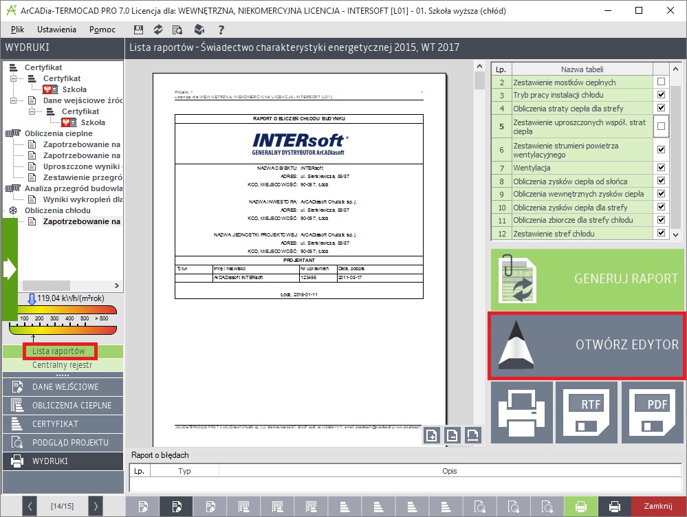
Task: Select the Uproszczone wyniki tree item
Action: tap(82, 166)
